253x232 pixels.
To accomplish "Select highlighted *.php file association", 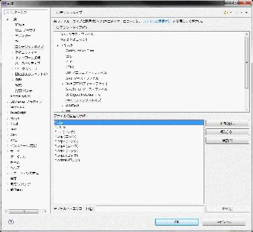I will click(129, 123).
